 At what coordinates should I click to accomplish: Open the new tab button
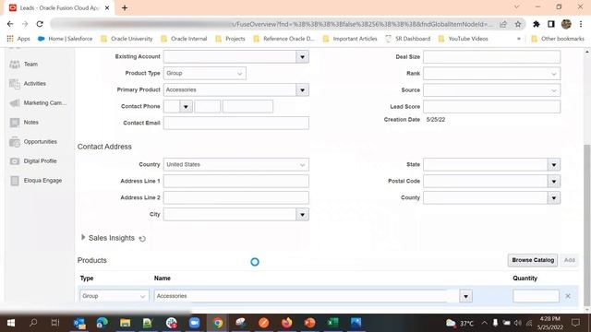coord(125,8)
